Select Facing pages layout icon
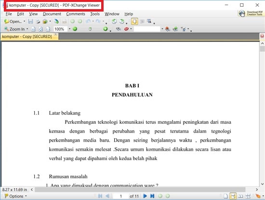 click(x=240, y=196)
